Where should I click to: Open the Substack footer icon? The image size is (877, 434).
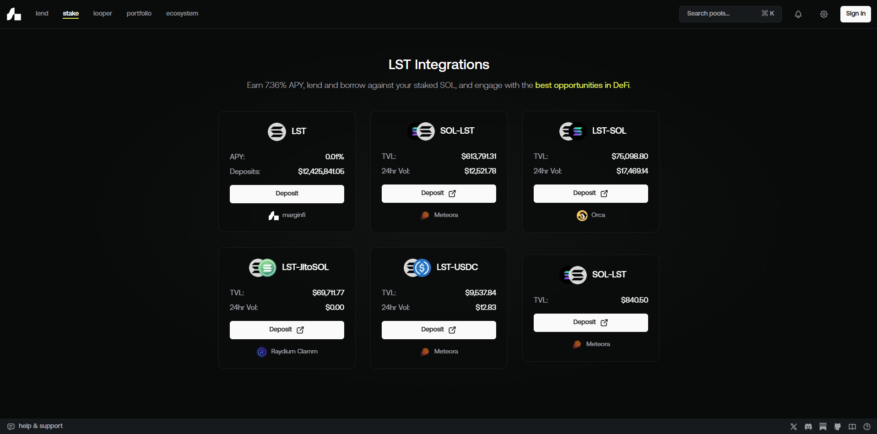[823, 427]
